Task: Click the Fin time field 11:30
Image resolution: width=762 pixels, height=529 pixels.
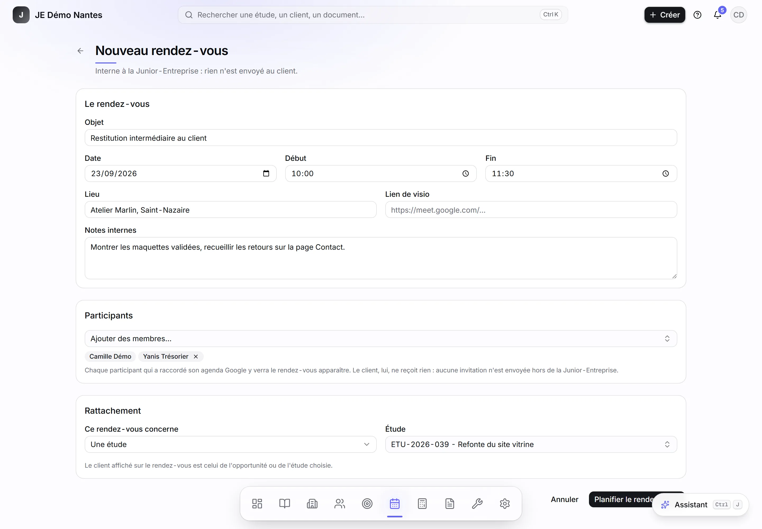Action: coord(581,174)
